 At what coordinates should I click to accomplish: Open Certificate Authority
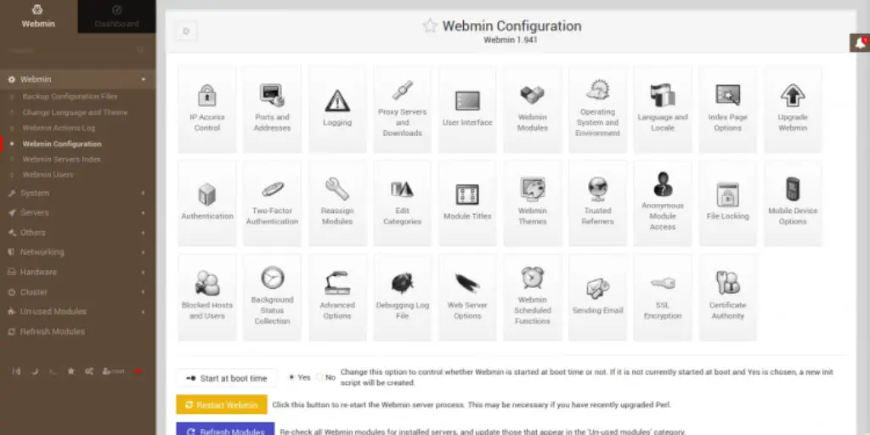727,297
